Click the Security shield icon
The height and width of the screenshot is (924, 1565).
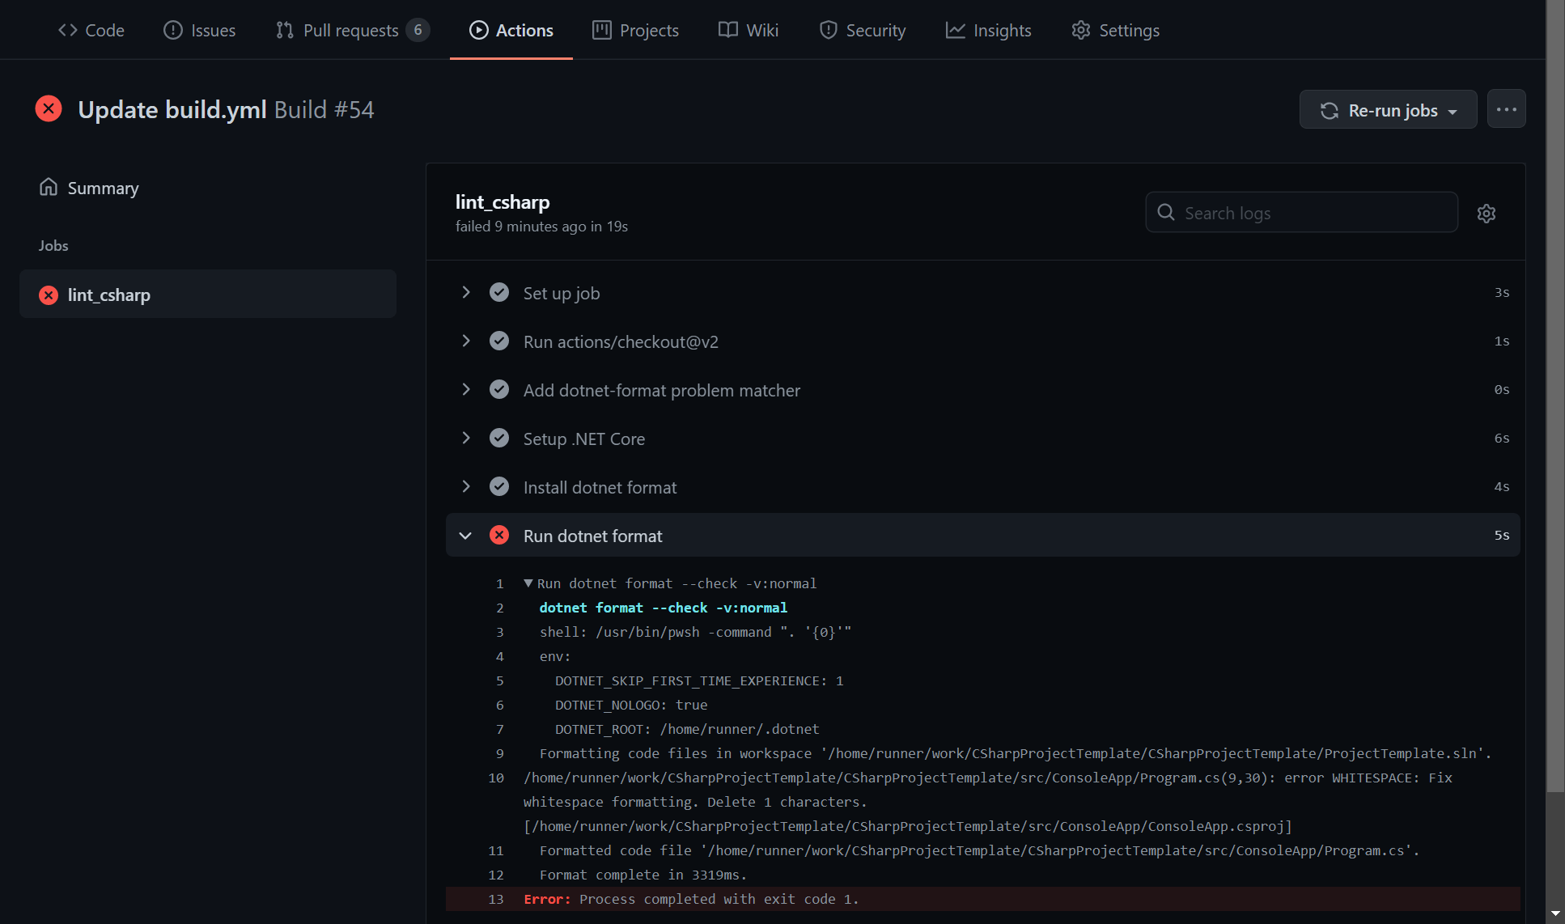(x=828, y=31)
